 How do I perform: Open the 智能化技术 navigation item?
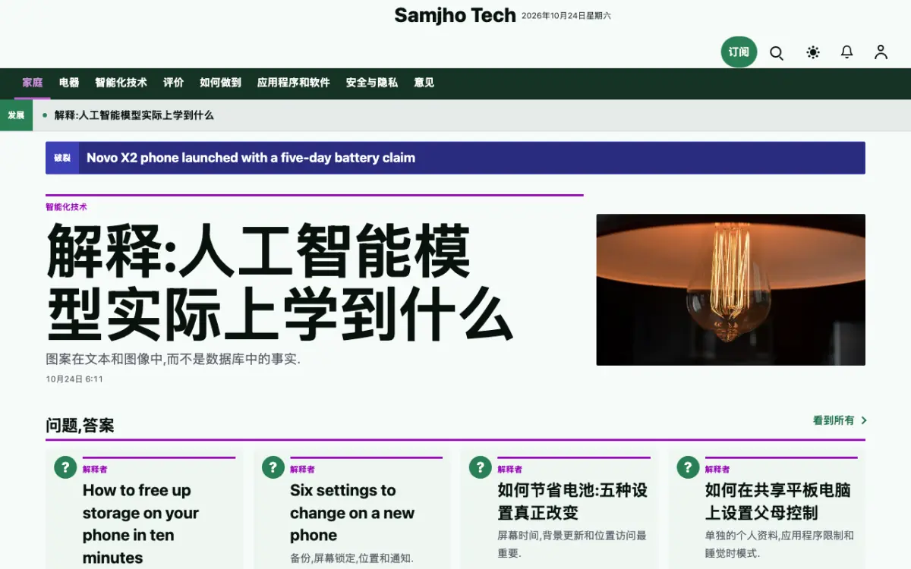(x=121, y=83)
